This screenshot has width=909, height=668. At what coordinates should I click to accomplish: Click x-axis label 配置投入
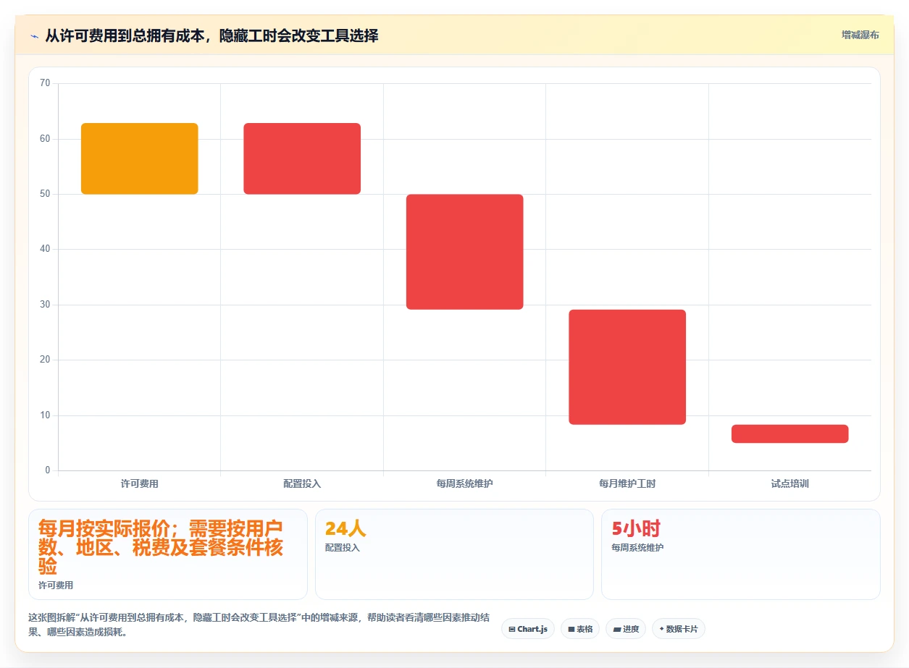[x=302, y=483]
